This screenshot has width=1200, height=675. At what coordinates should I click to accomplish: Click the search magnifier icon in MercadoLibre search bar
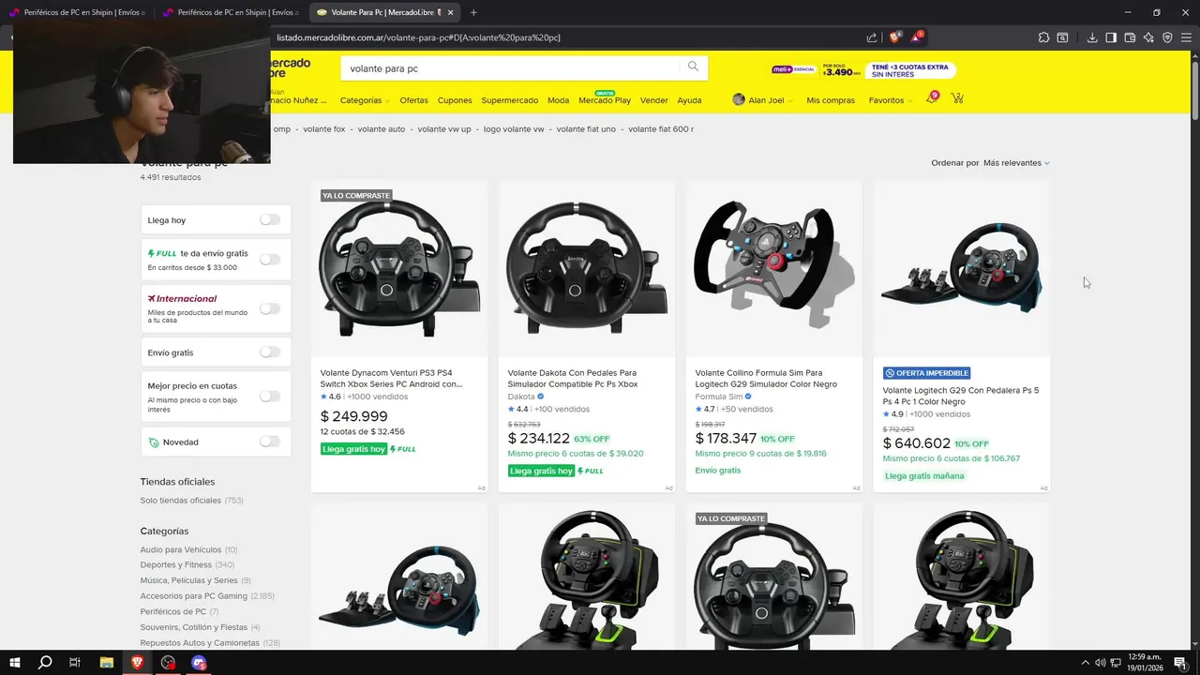click(693, 67)
